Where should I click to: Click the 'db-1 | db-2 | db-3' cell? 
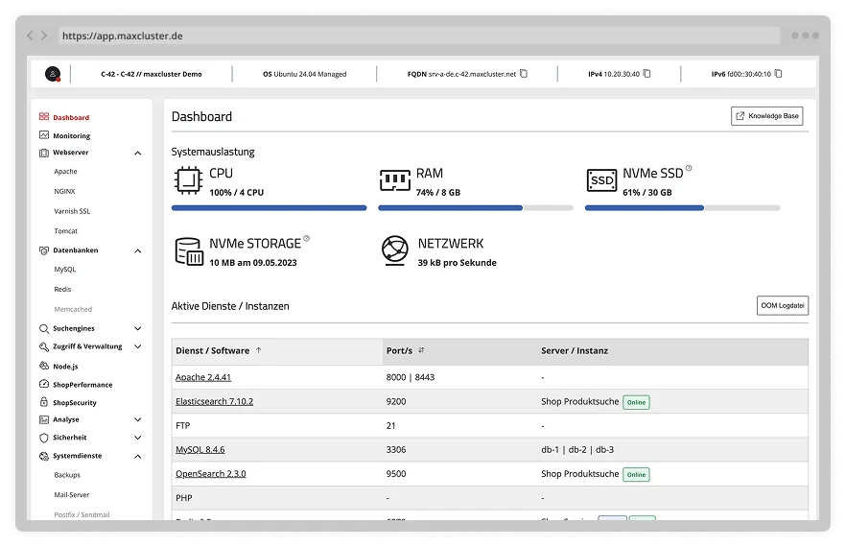coord(577,449)
